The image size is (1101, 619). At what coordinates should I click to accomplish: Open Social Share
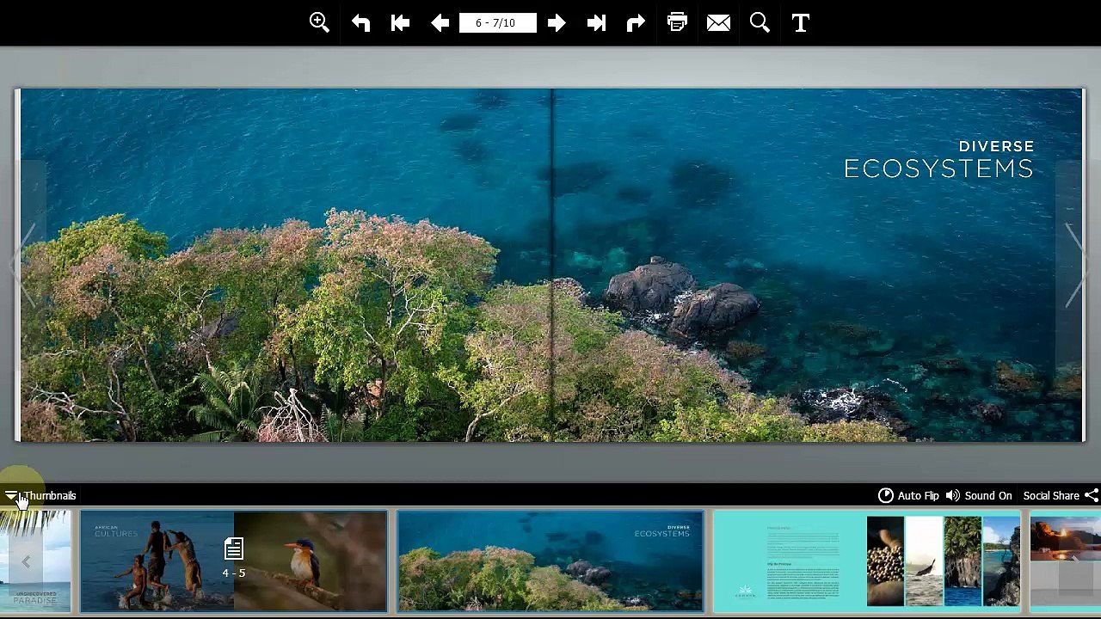(x=1051, y=496)
